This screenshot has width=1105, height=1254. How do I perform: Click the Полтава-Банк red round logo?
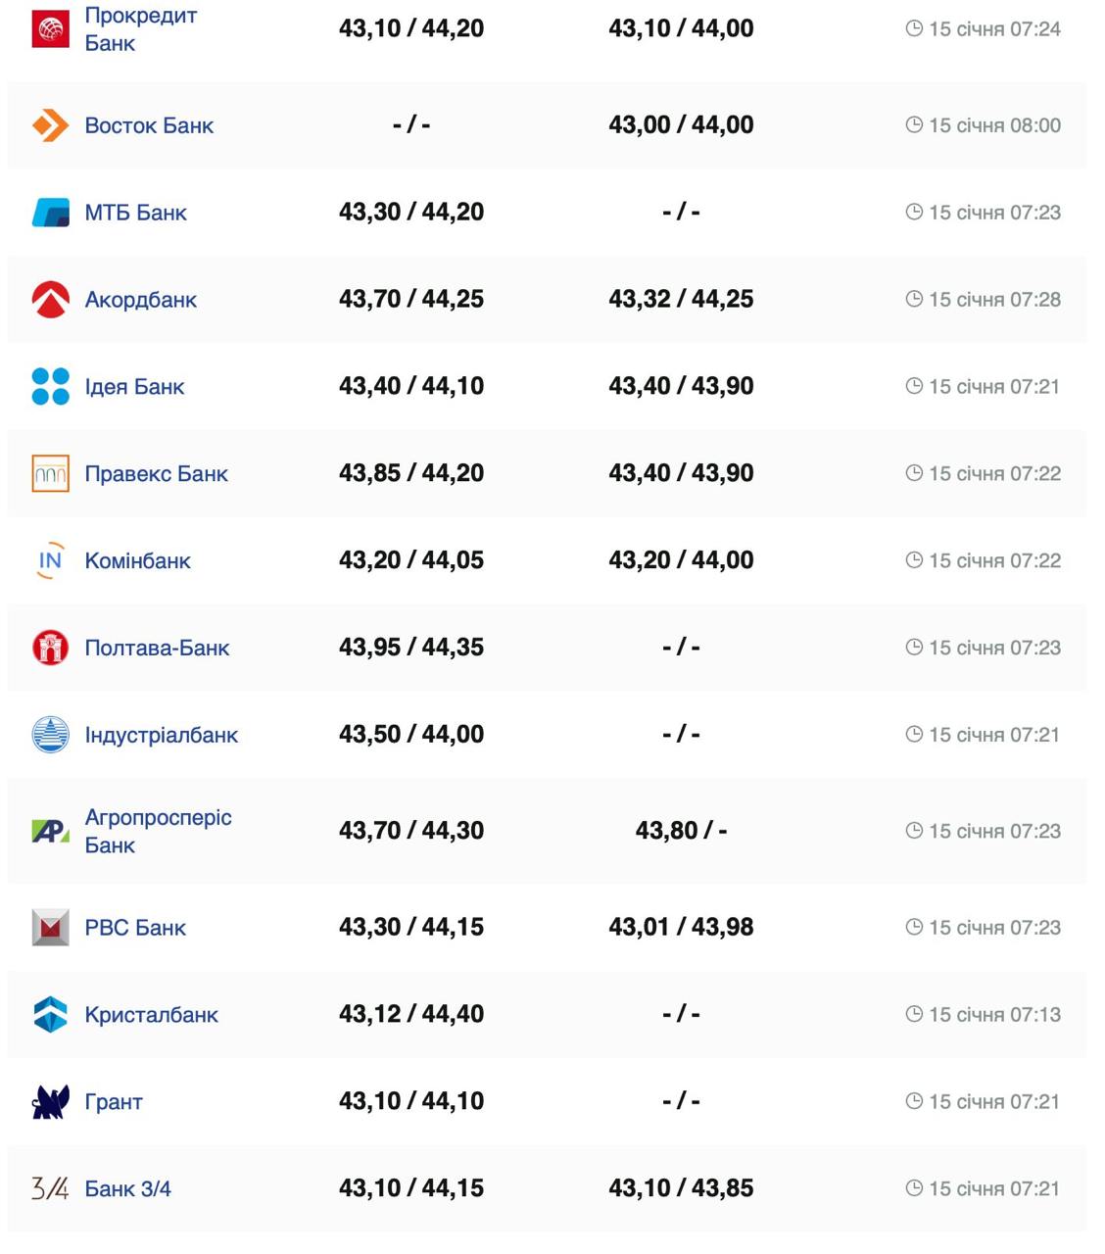pyautogui.click(x=50, y=648)
